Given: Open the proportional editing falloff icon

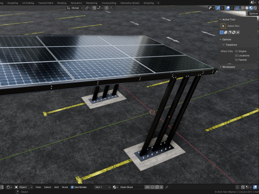Looking at the screenshot, I should click(111, 8).
